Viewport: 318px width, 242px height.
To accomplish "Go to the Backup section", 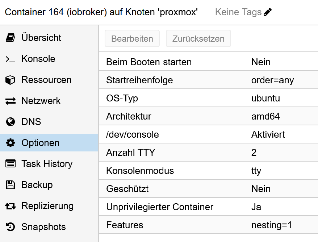I will click(37, 185).
